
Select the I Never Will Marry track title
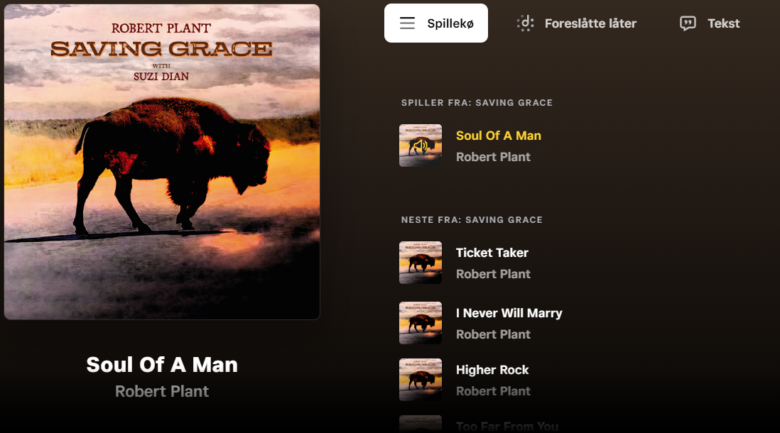point(509,313)
